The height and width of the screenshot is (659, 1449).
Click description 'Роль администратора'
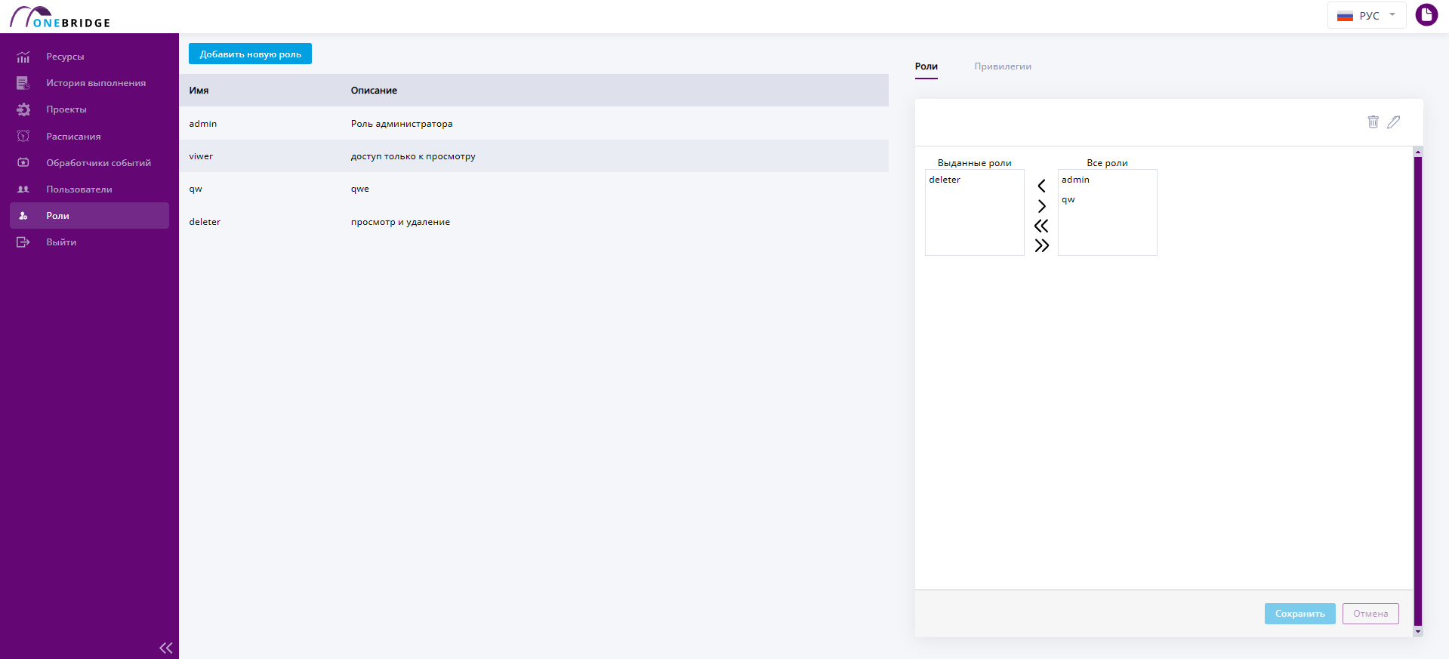point(402,124)
